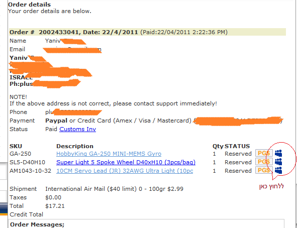Click the STATUS column header
Image resolution: width=297 pixels, height=228 pixels.
[237, 146]
